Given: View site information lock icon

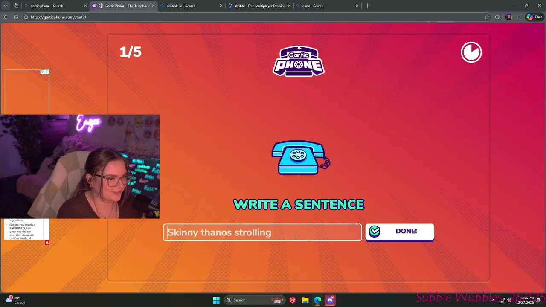Looking at the screenshot, I should pyautogui.click(x=26, y=17).
